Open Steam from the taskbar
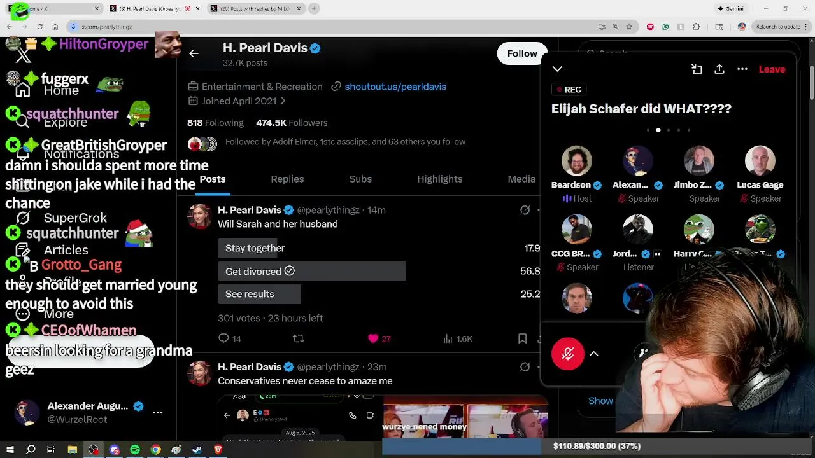This screenshot has width=815, height=458. pyautogui.click(x=197, y=450)
